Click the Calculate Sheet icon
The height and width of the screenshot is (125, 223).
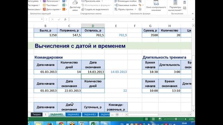(x=185, y=8)
